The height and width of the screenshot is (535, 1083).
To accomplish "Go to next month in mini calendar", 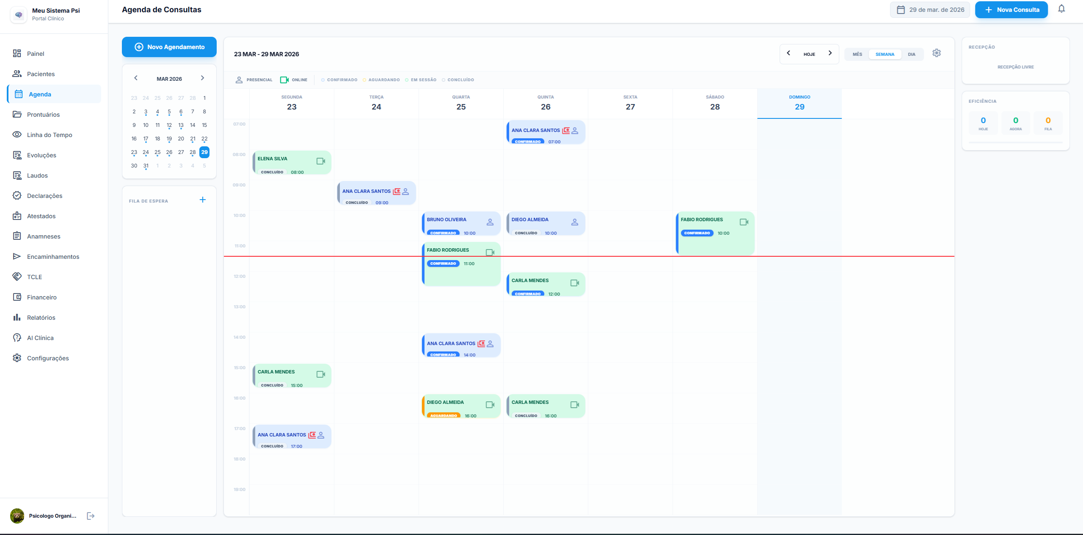I will [202, 78].
